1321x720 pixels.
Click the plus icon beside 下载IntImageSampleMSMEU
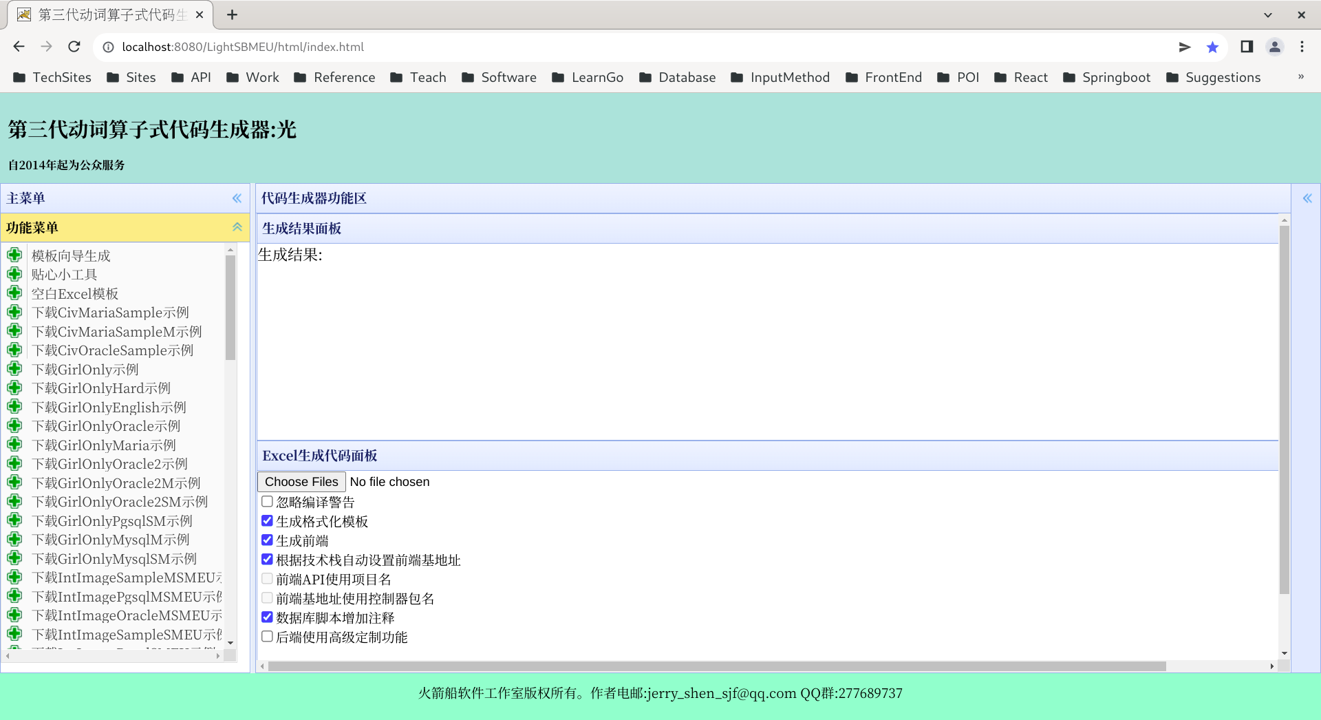[x=14, y=577]
